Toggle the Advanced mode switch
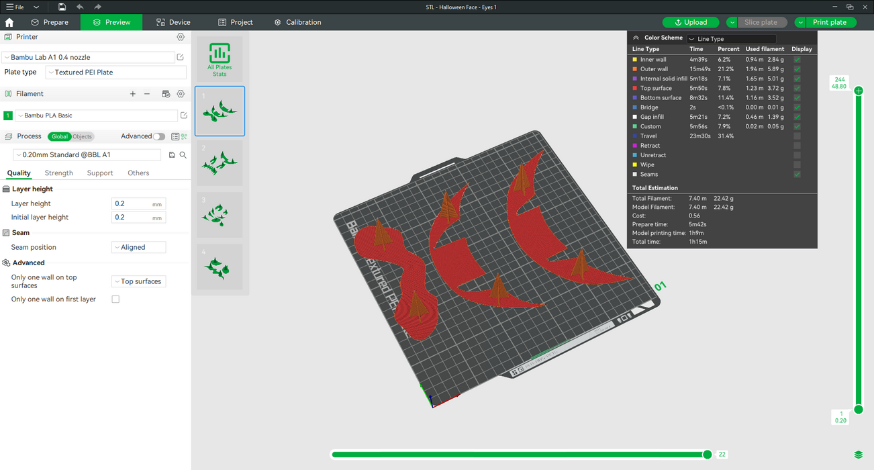This screenshot has width=874, height=470. [159, 136]
